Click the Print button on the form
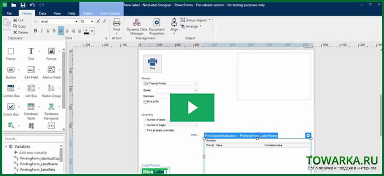Viewport: 384px width, 176px height. point(152,64)
